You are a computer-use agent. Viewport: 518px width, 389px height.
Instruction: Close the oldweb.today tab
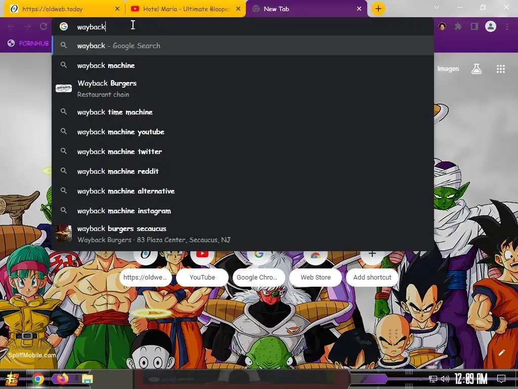click(117, 9)
